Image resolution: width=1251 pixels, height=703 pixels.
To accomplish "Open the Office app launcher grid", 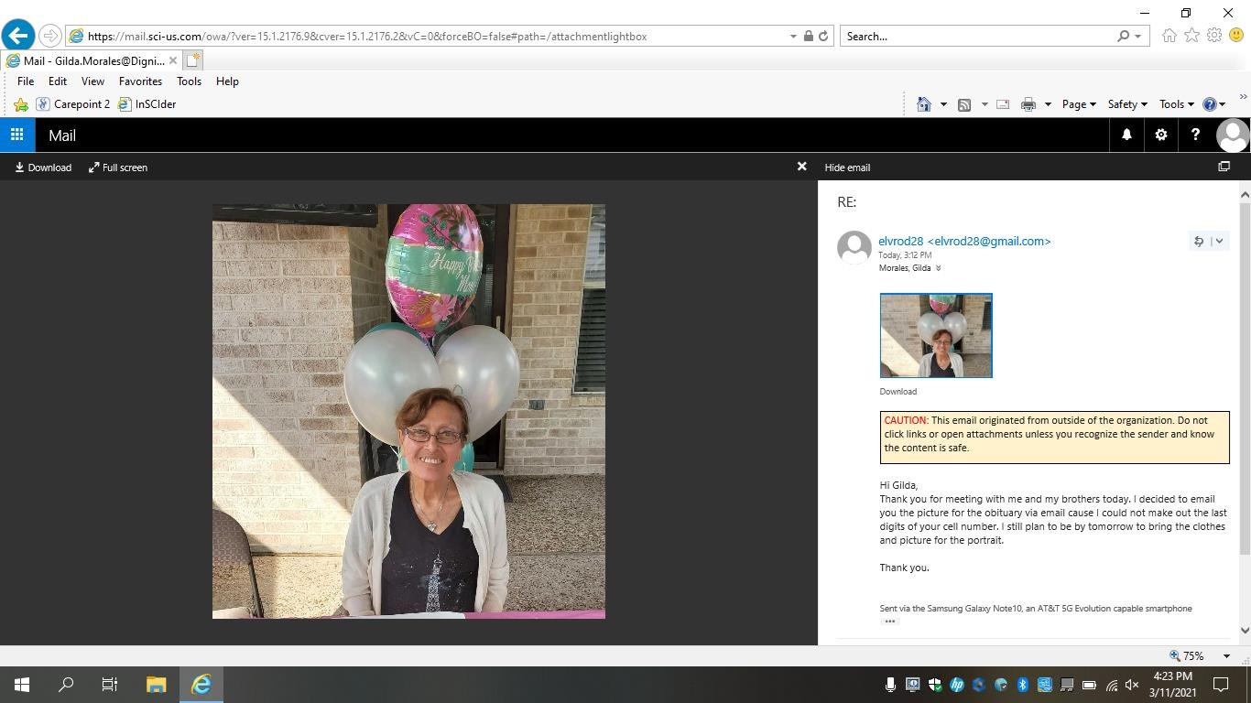I will click(x=16, y=135).
